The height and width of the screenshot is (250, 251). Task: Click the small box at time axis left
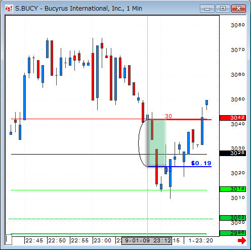[9, 240]
